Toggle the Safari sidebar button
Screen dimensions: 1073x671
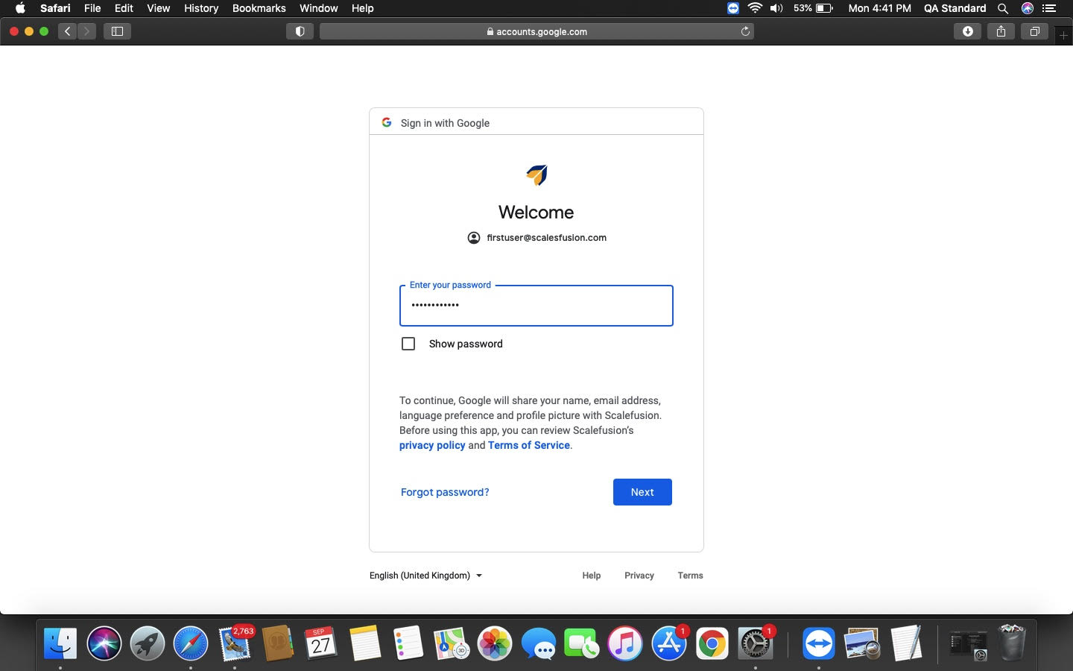117,31
